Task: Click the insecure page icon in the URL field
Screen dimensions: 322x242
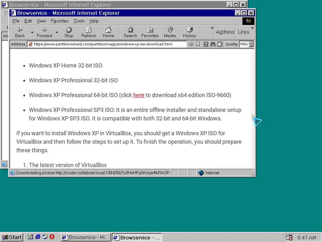Action: pyautogui.click(x=31, y=44)
